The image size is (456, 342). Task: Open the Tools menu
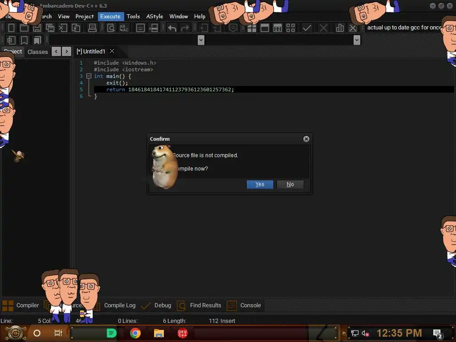tap(133, 16)
